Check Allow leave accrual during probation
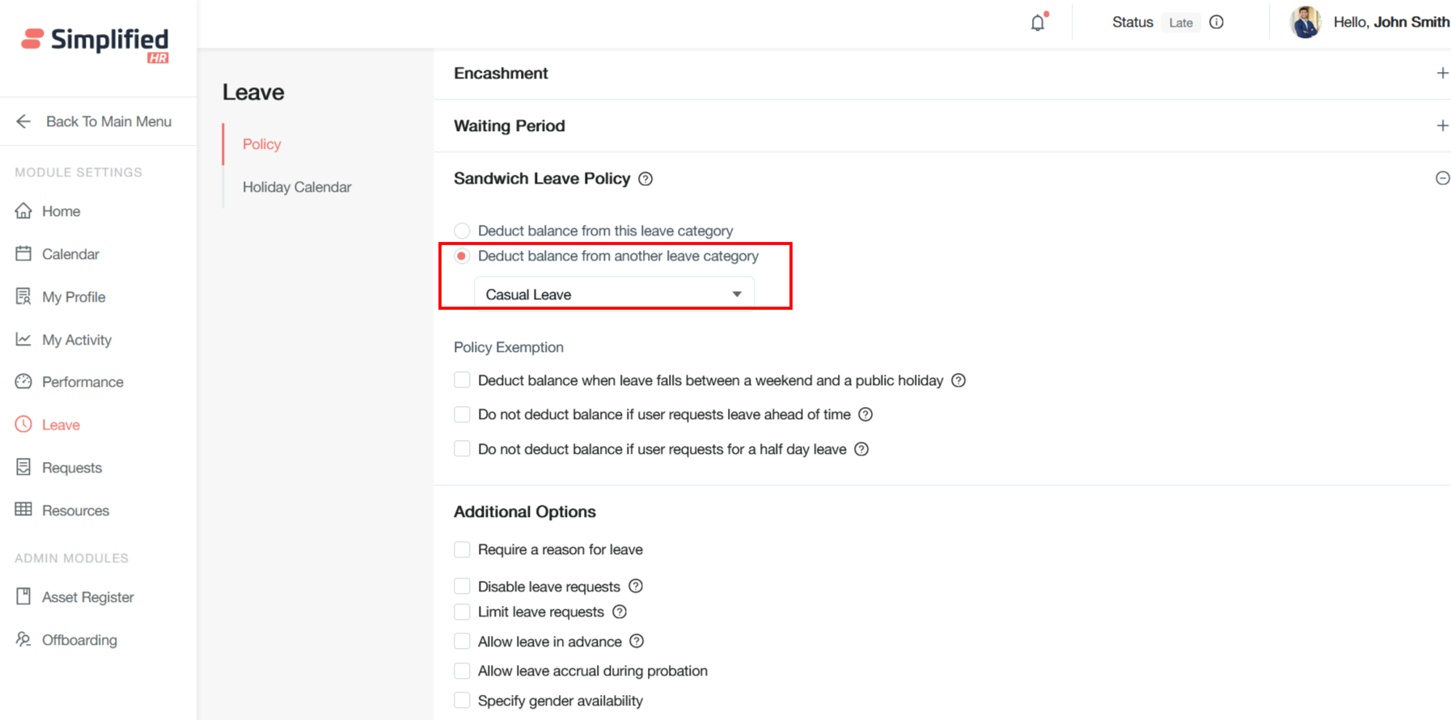Screen dimensions: 1451x720 462,671
